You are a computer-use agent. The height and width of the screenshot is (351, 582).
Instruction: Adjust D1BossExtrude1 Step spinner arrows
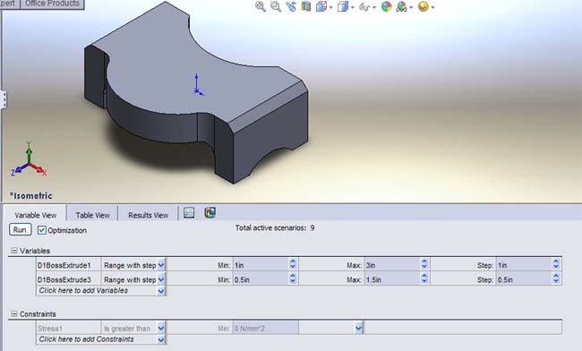point(556,264)
